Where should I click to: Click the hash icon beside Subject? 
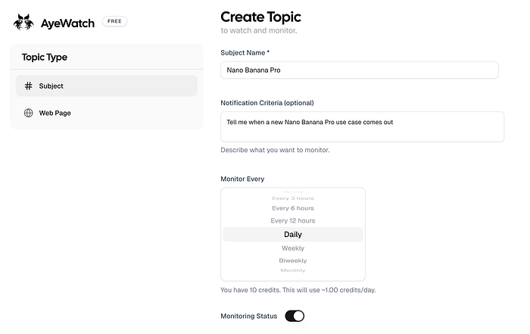pyautogui.click(x=29, y=86)
